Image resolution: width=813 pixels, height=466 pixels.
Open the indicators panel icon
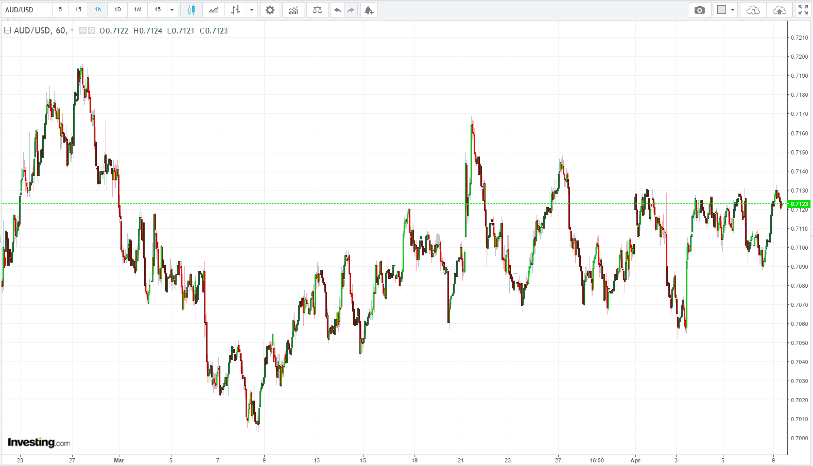(293, 10)
